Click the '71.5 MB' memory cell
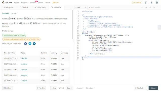 [54, 81]
